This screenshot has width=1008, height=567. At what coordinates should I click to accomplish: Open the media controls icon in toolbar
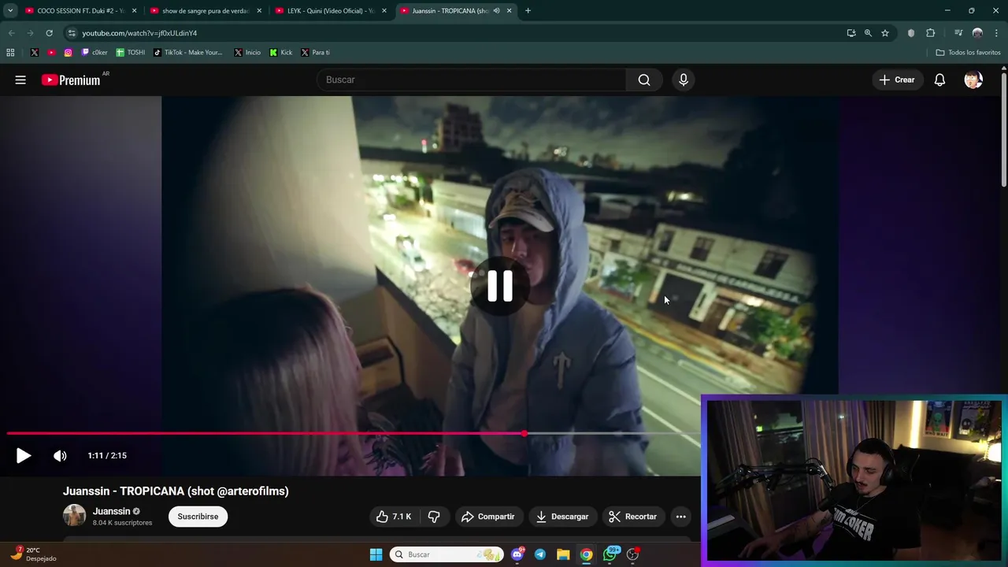pyautogui.click(x=958, y=33)
